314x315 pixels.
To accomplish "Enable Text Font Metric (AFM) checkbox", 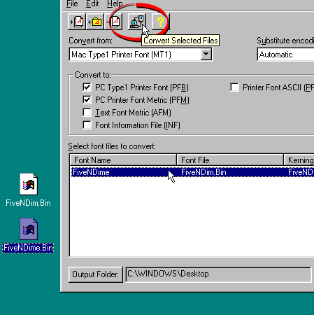I will [87, 113].
